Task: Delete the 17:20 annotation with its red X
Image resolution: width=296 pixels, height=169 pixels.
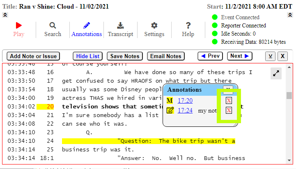Action: coord(229,101)
